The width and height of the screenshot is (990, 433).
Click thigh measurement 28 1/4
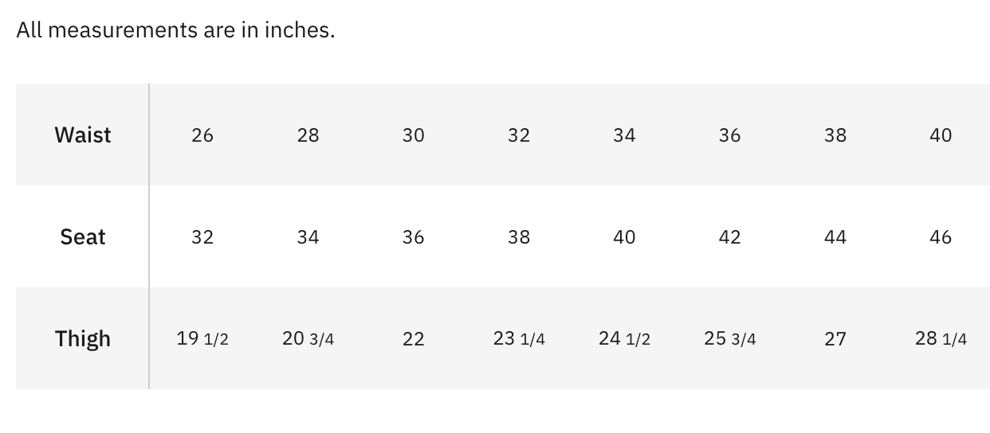coord(941,339)
